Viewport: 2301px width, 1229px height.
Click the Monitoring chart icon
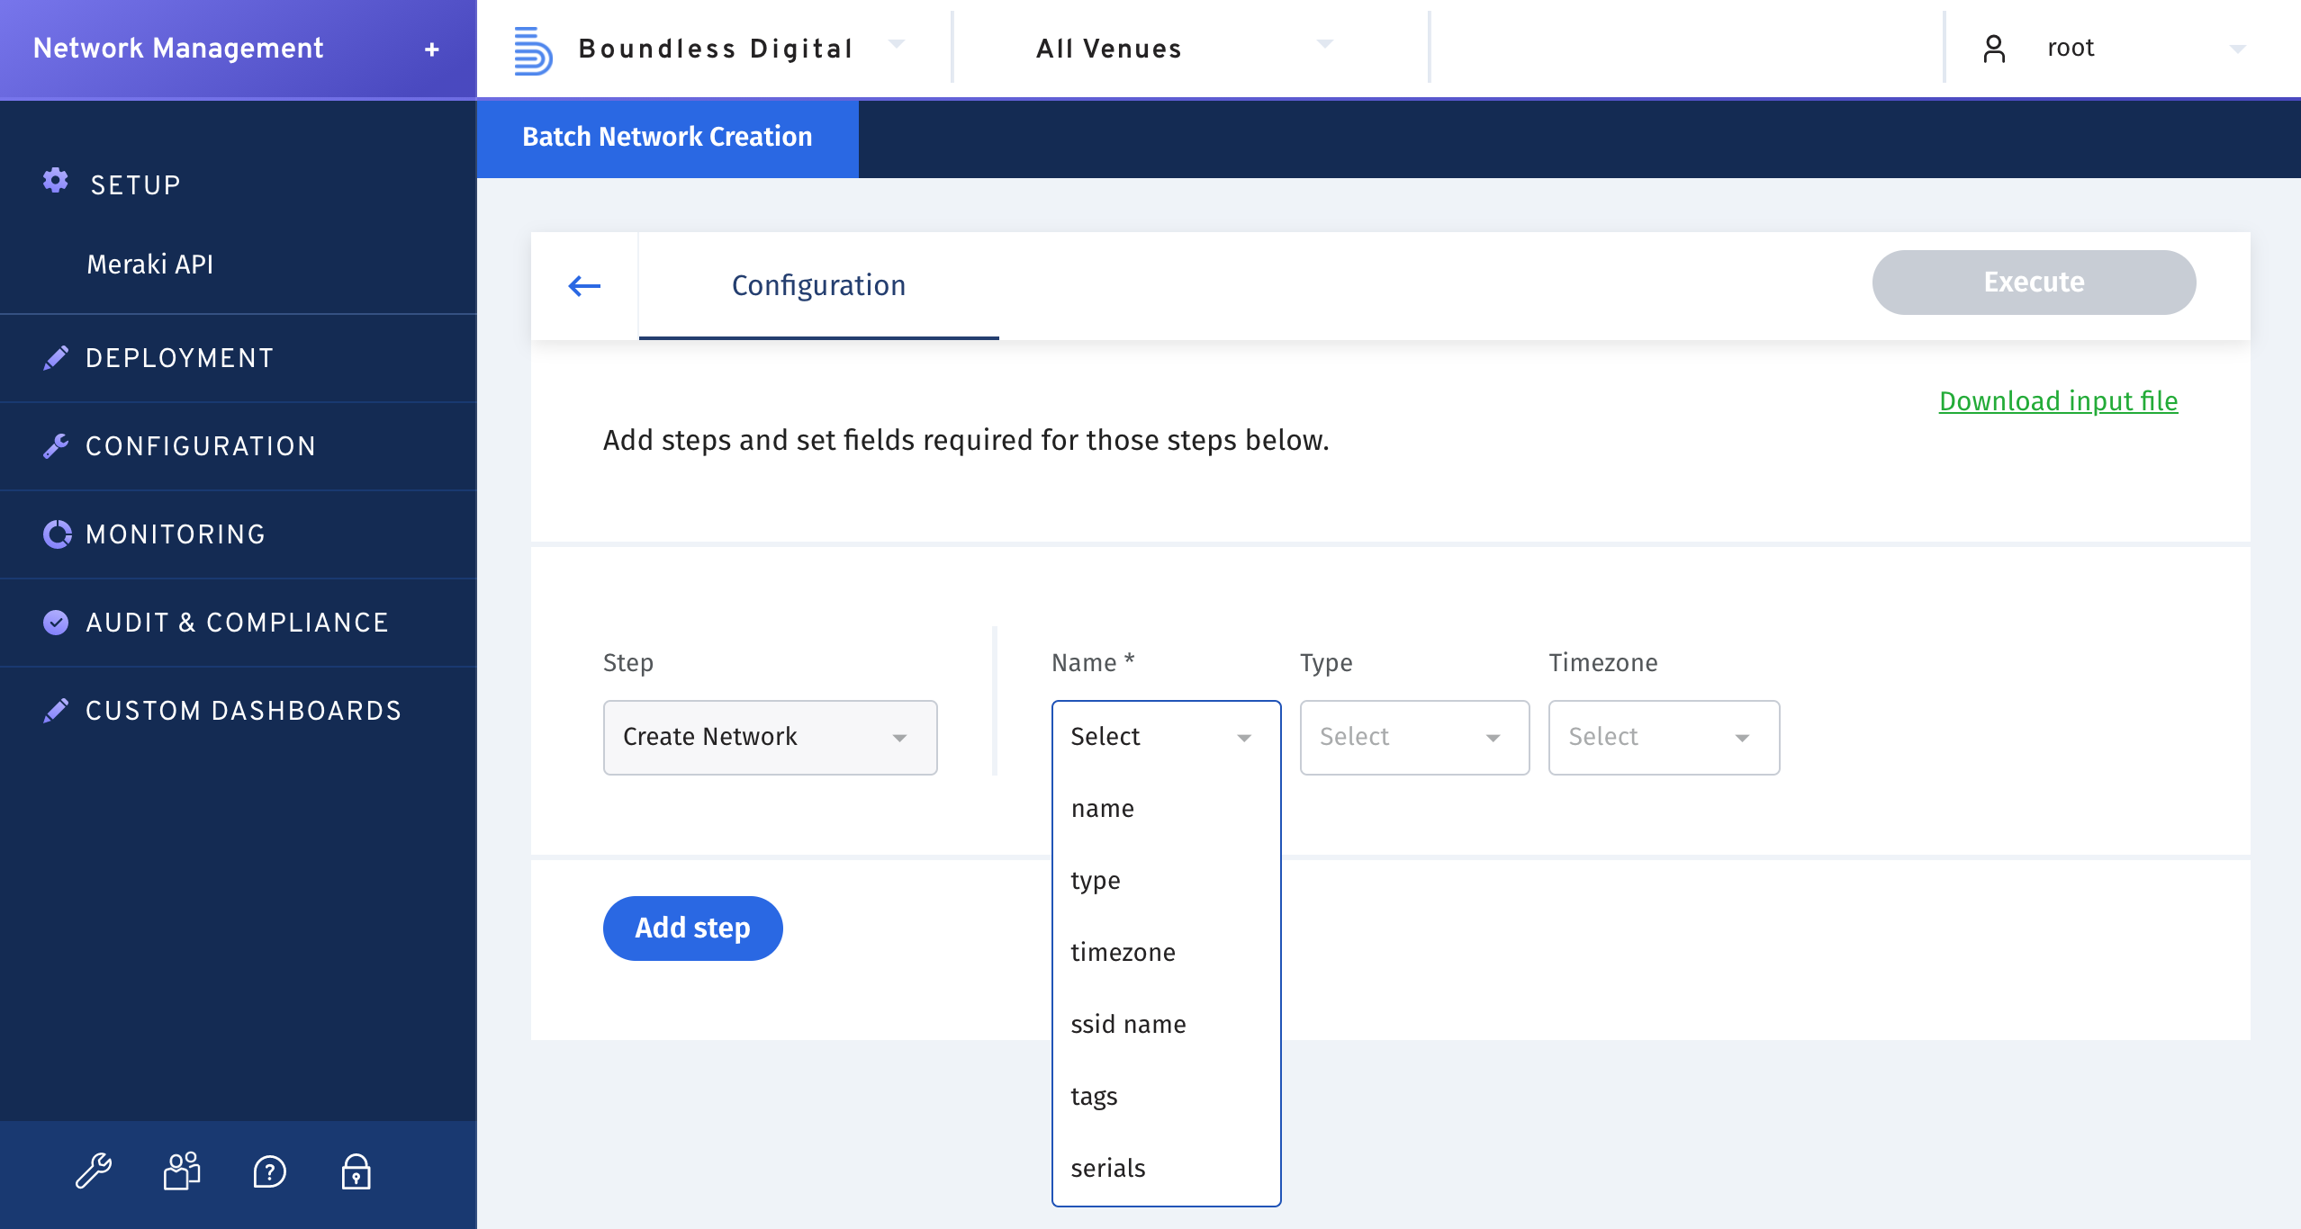(56, 533)
